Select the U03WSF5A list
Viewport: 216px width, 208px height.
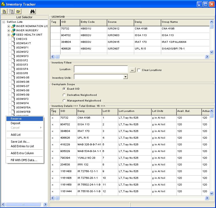[x=23, y=107]
